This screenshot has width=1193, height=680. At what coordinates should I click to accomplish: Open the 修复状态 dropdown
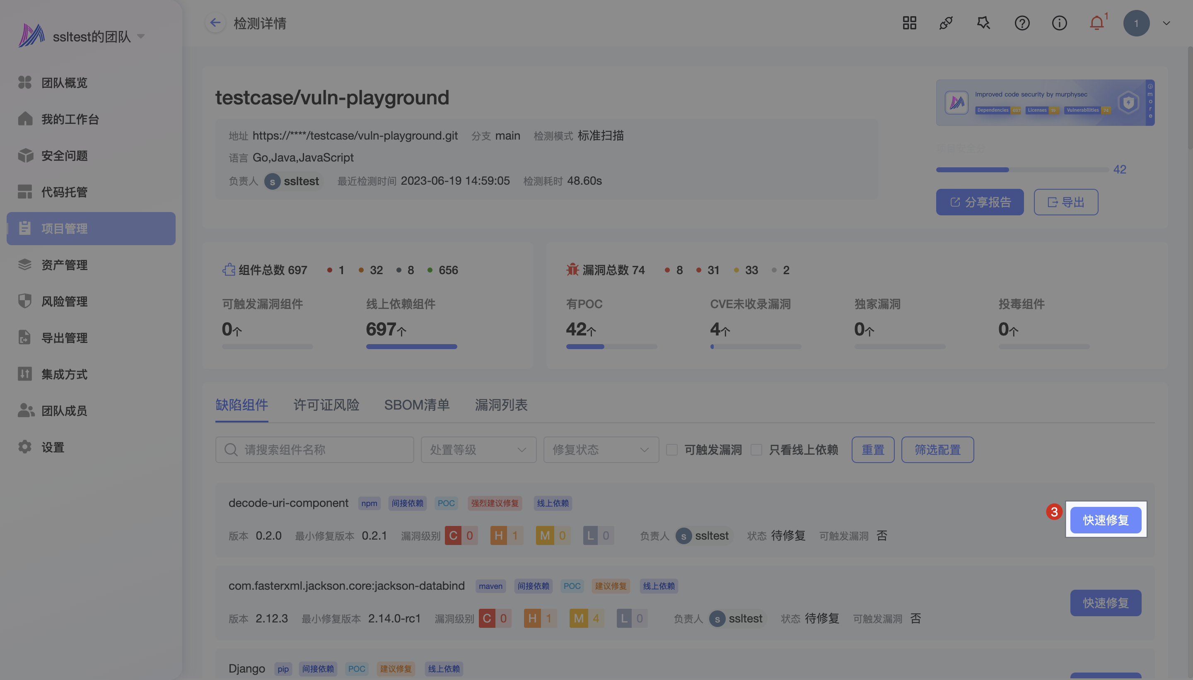tap(601, 450)
